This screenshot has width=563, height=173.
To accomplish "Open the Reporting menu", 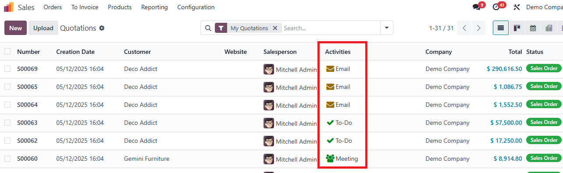I will [x=154, y=7].
